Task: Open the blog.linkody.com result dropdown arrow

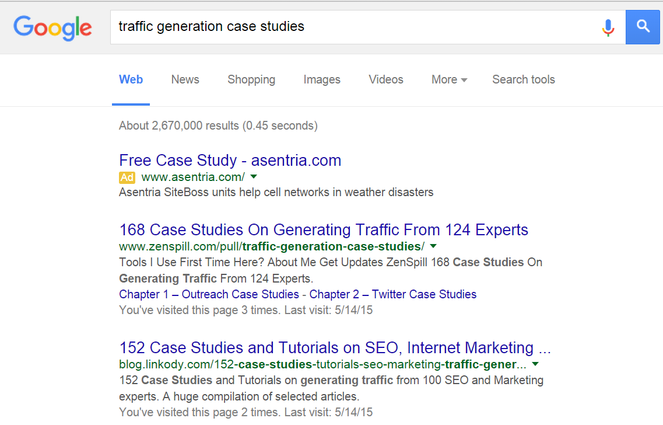Action: 535,364
